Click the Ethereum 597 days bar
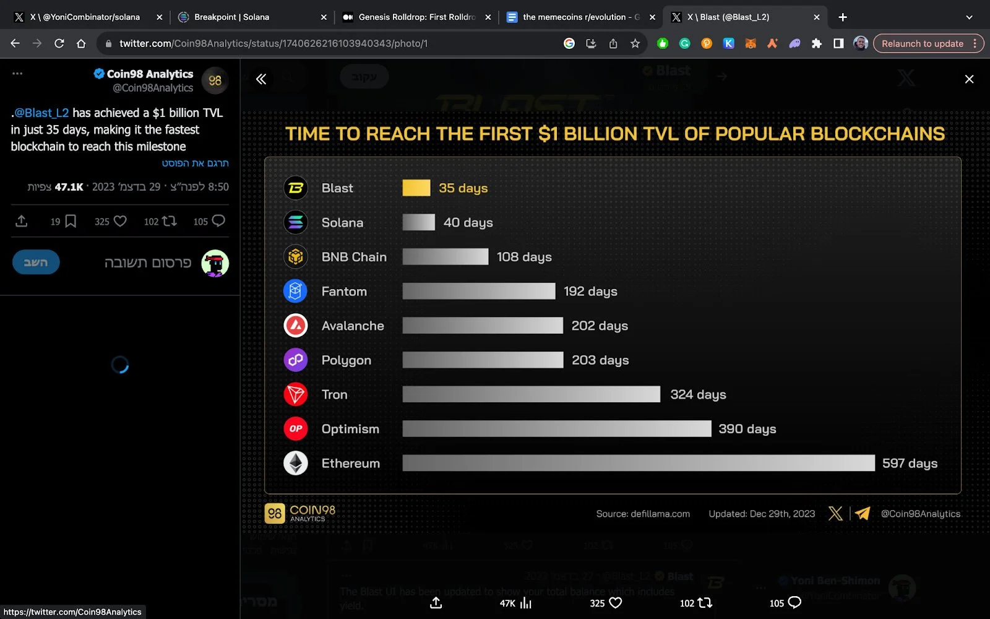 pyautogui.click(x=639, y=463)
